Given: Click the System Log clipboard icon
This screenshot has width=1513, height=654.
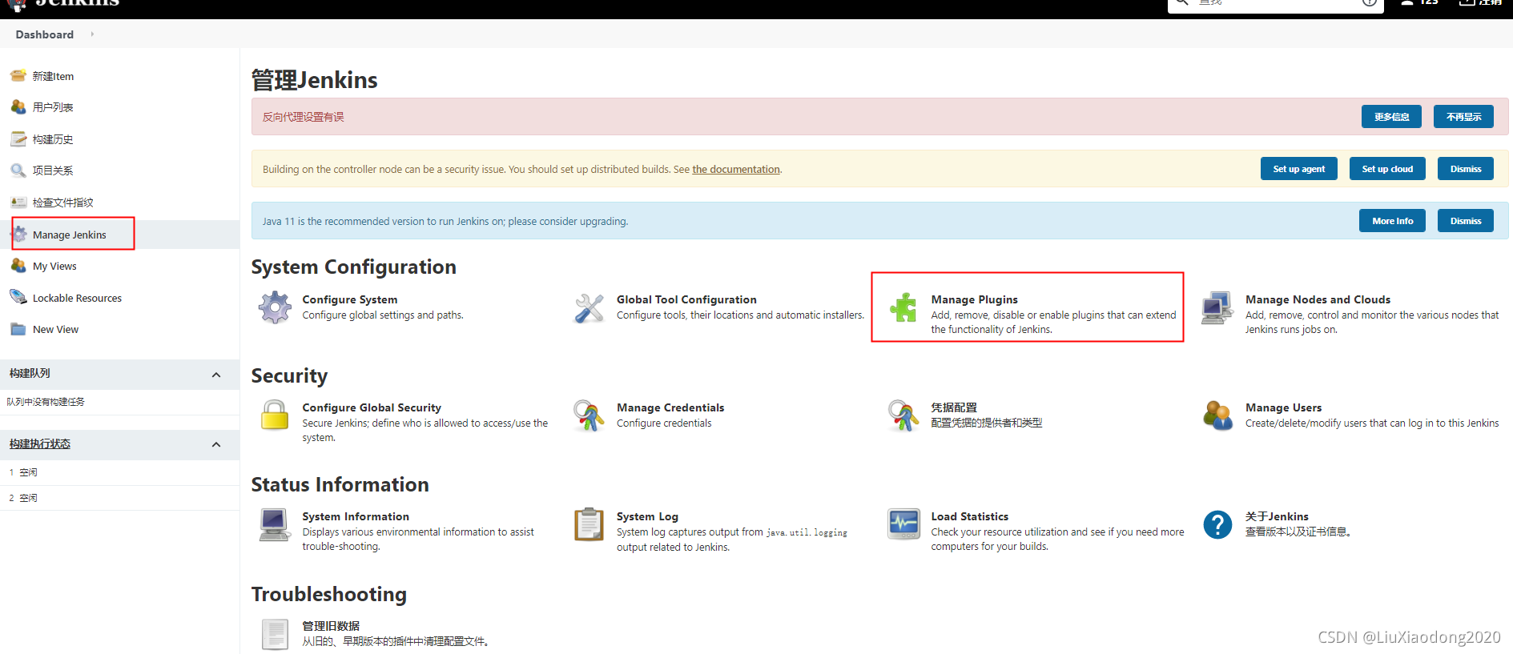Looking at the screenshot, I should point(589,524).
